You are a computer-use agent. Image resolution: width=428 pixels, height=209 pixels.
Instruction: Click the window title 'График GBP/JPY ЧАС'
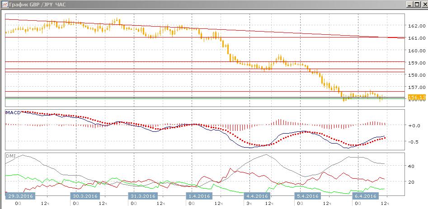point(38,5)
